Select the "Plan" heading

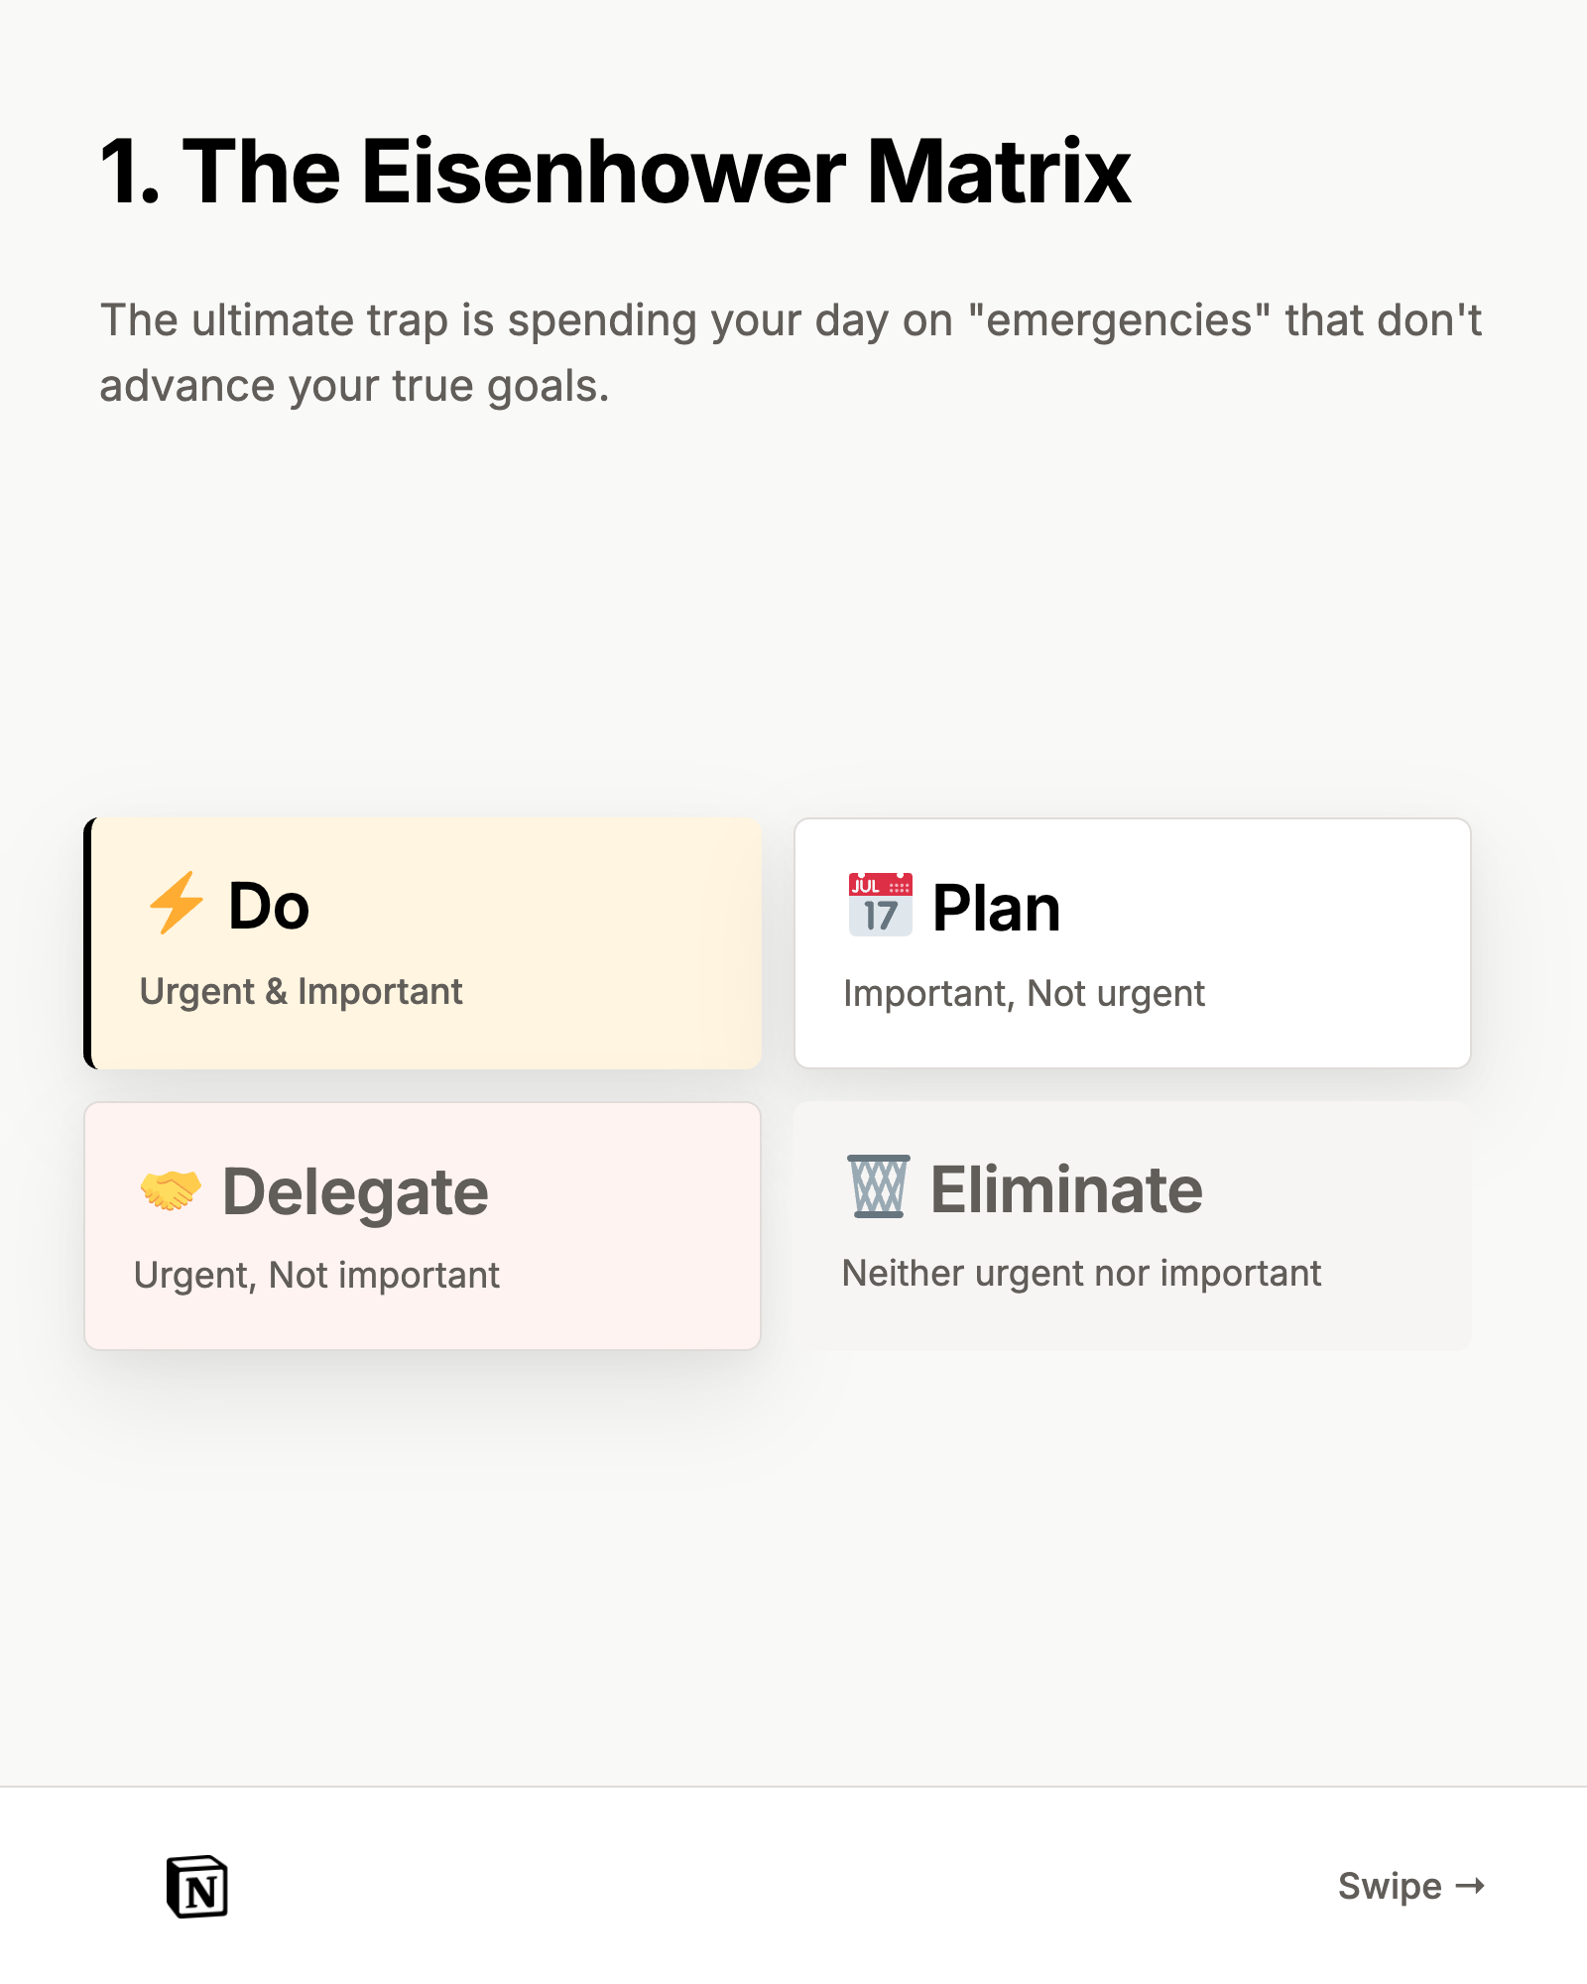point(996,908)
